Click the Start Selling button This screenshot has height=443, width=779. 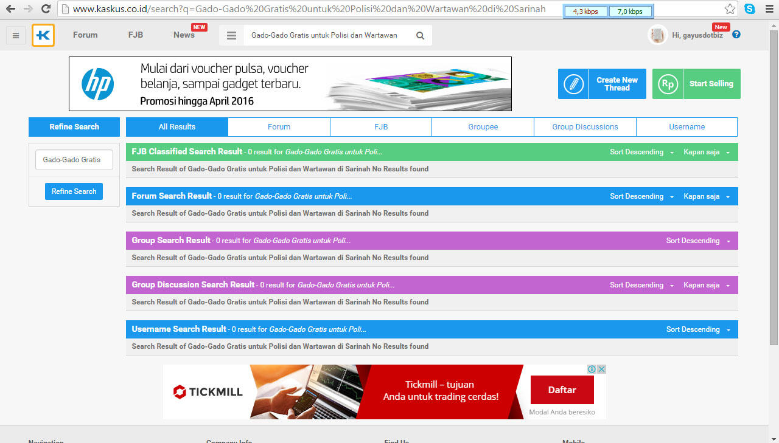pos(696,84)
